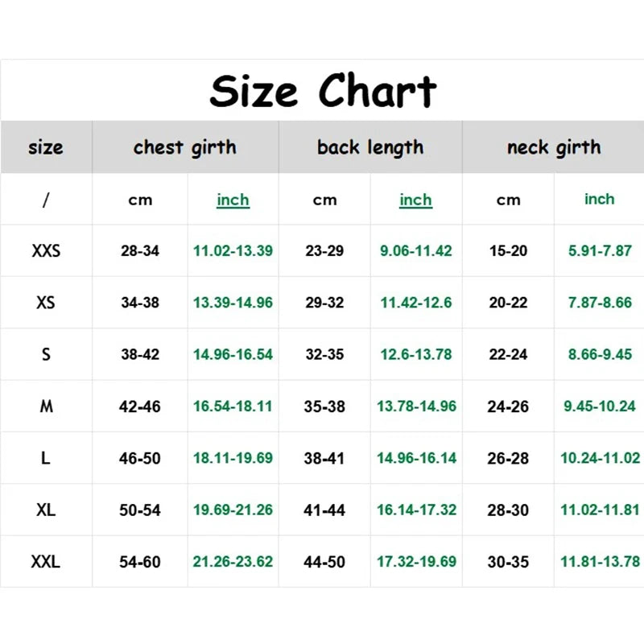Click the size column header
644x644 pixels.
(x=46, y=147)
